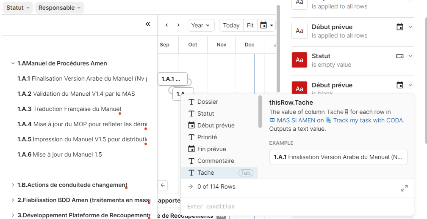Expand the formula editor with diagonal arrows
427x219 pixels.
[405, 188]
